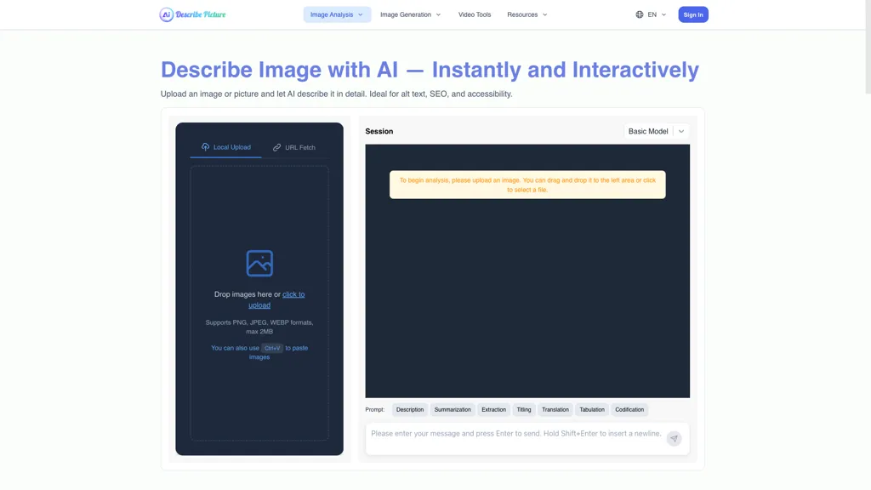Click the Sign In button
The height and width of the screenshot is (490, 871).
coord(692,14)
